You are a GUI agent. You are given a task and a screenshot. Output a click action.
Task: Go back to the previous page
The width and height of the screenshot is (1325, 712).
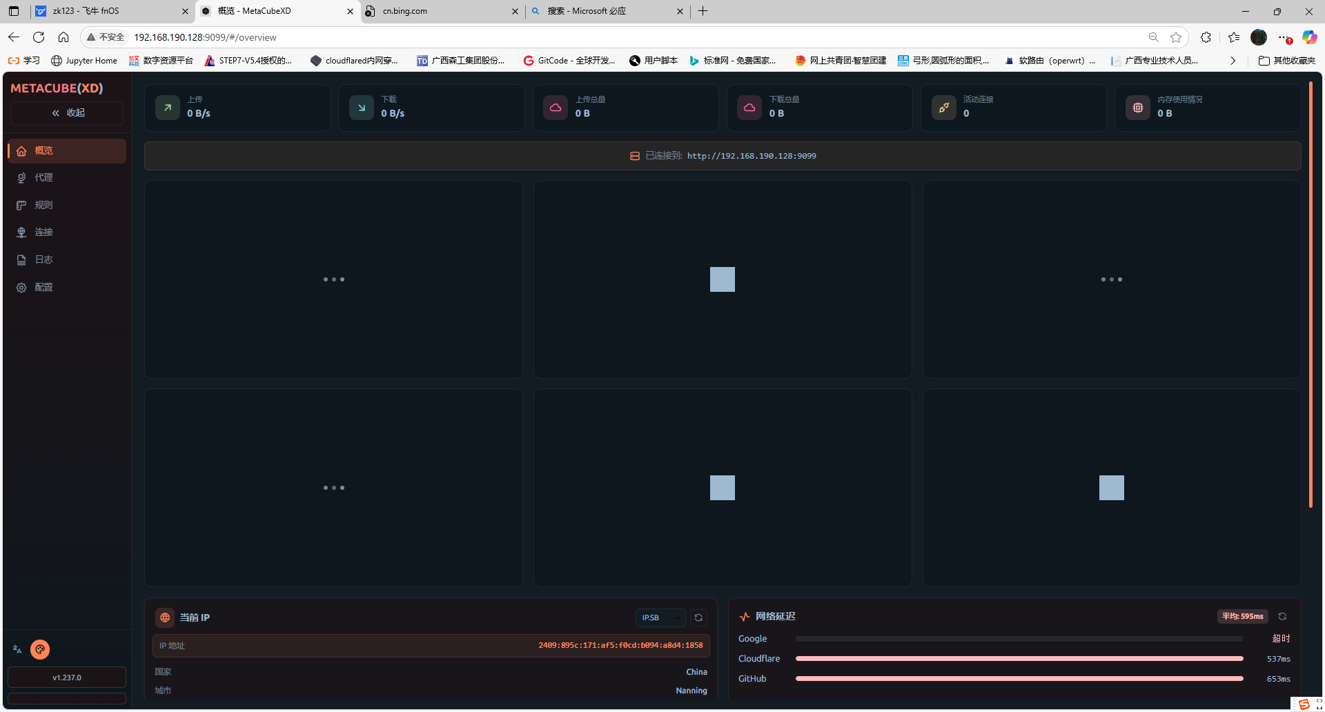tap(14, 37)
